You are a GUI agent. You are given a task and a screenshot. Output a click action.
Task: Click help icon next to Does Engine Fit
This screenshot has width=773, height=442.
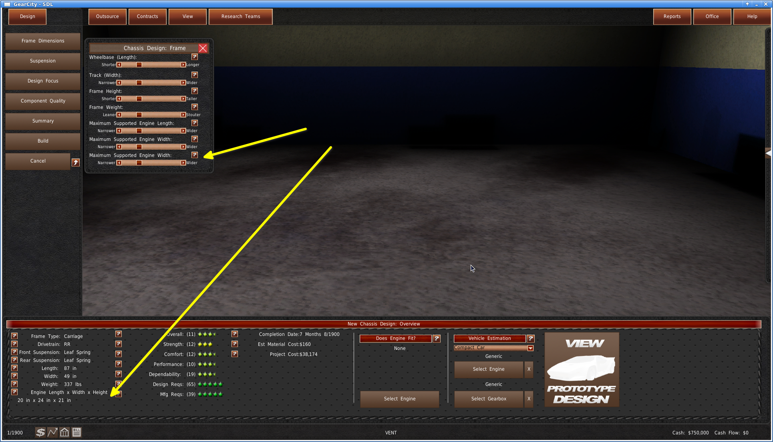pyautogui.click(x=437, y=339)
